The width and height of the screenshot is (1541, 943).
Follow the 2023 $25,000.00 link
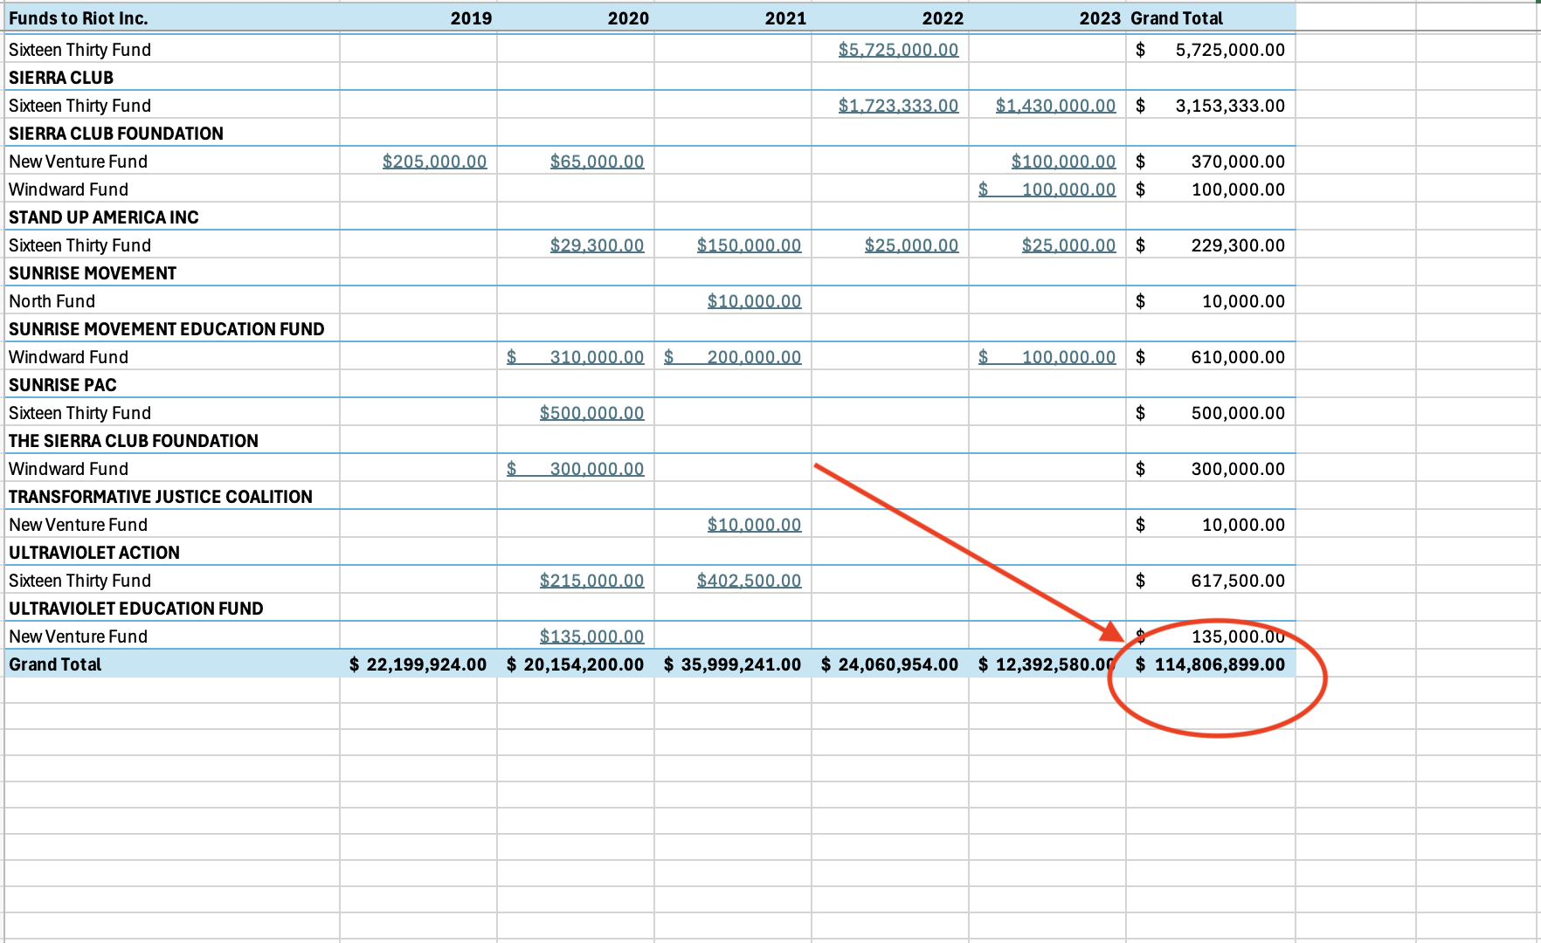tap(1068, 245)
